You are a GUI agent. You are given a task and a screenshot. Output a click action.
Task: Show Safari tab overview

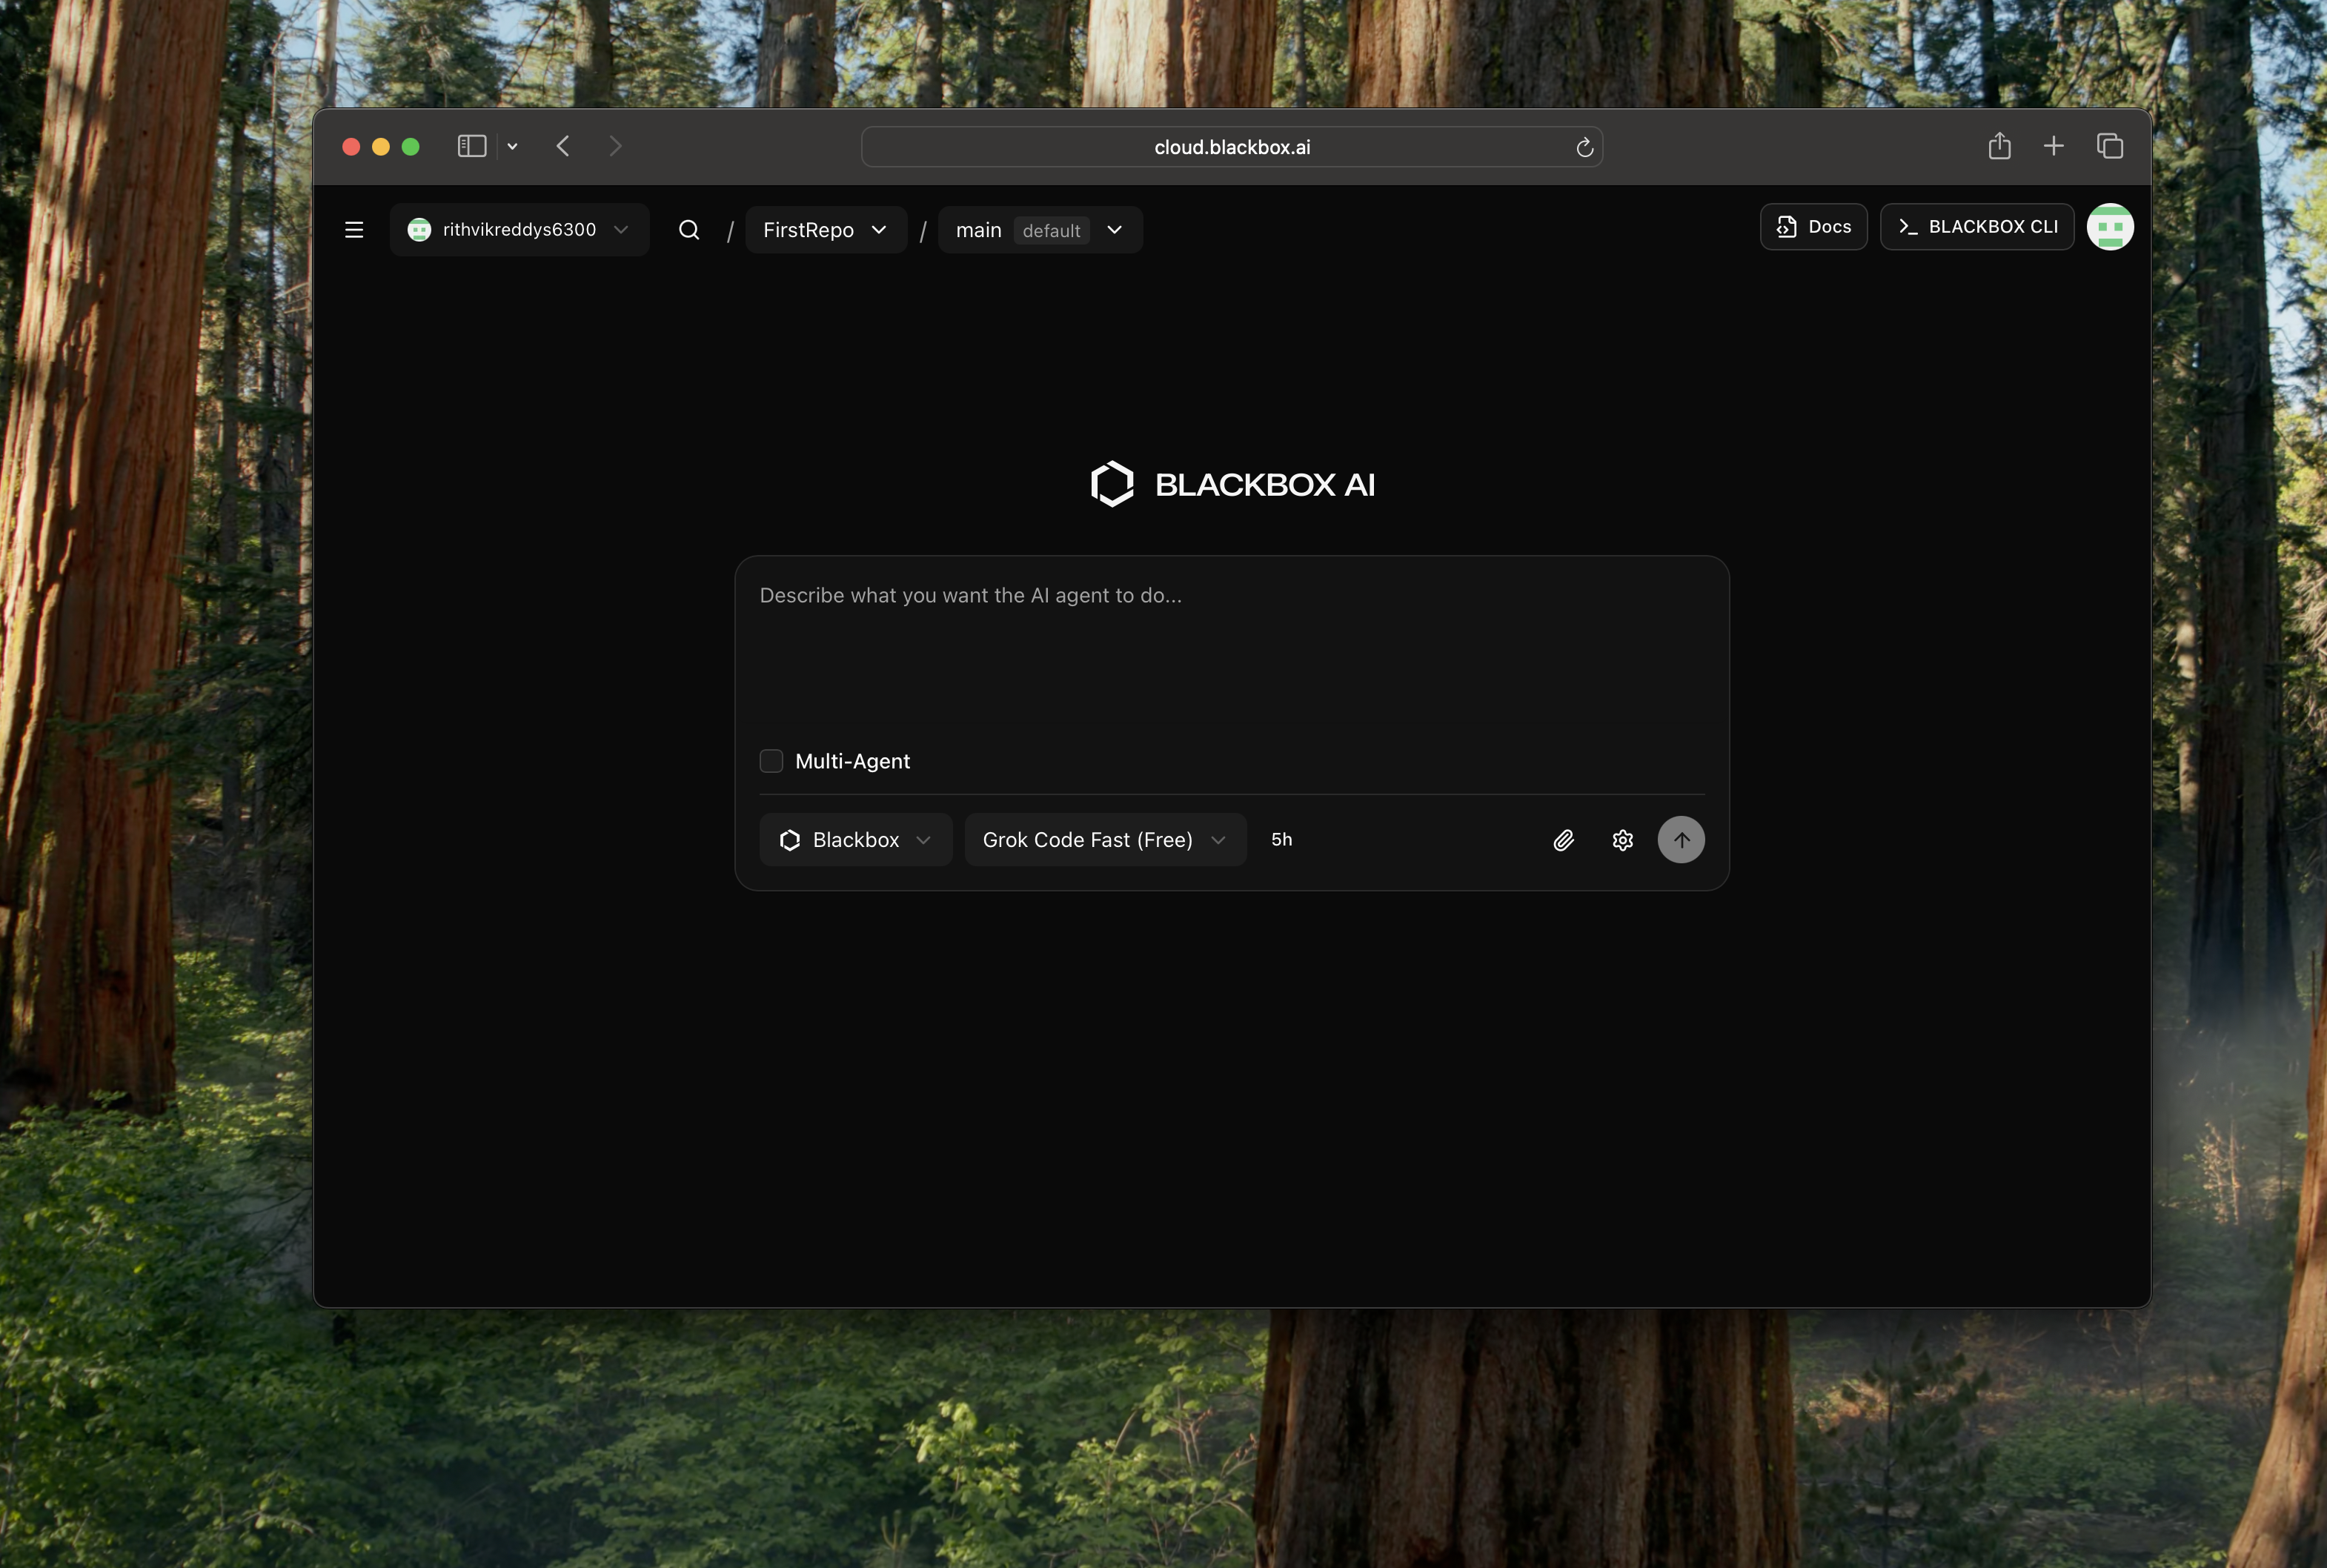point(2110,146)
